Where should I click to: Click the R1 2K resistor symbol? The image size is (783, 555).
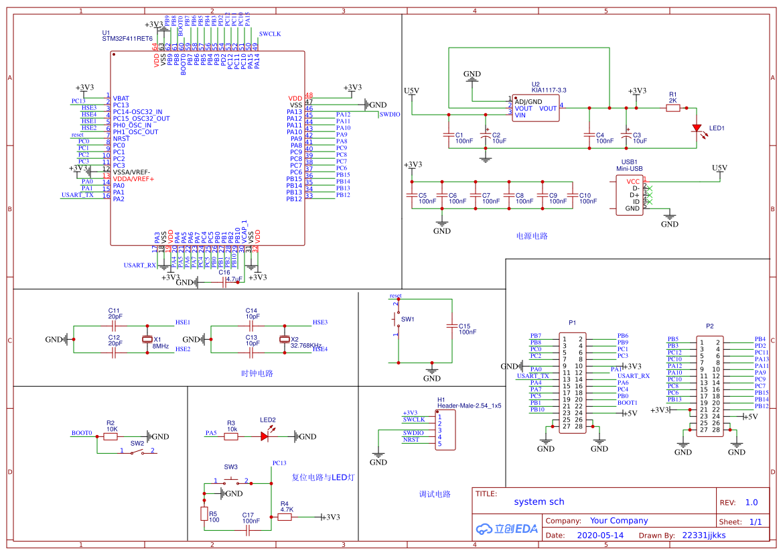click(672, 108)
